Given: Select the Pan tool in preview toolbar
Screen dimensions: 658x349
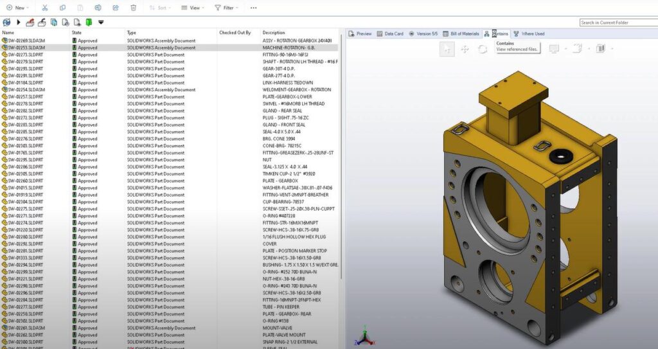Looking at the screenshot, I should click(x=465, y=49).
